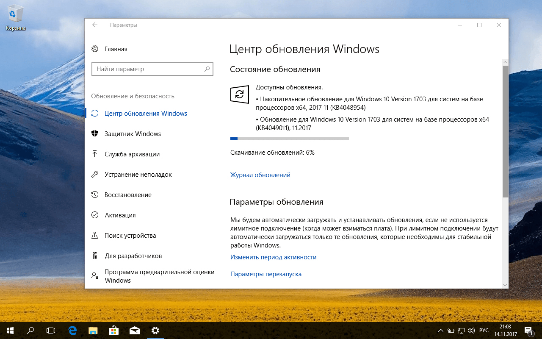Open the РУС language selector

(x=483, y=330)
